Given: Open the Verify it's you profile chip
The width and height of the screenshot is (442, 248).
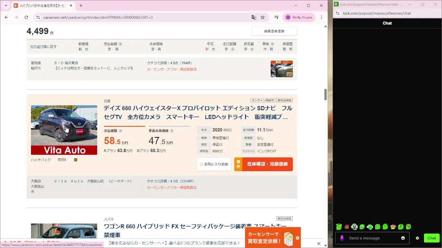Looking at the screenshot, I should pos(298,17).
